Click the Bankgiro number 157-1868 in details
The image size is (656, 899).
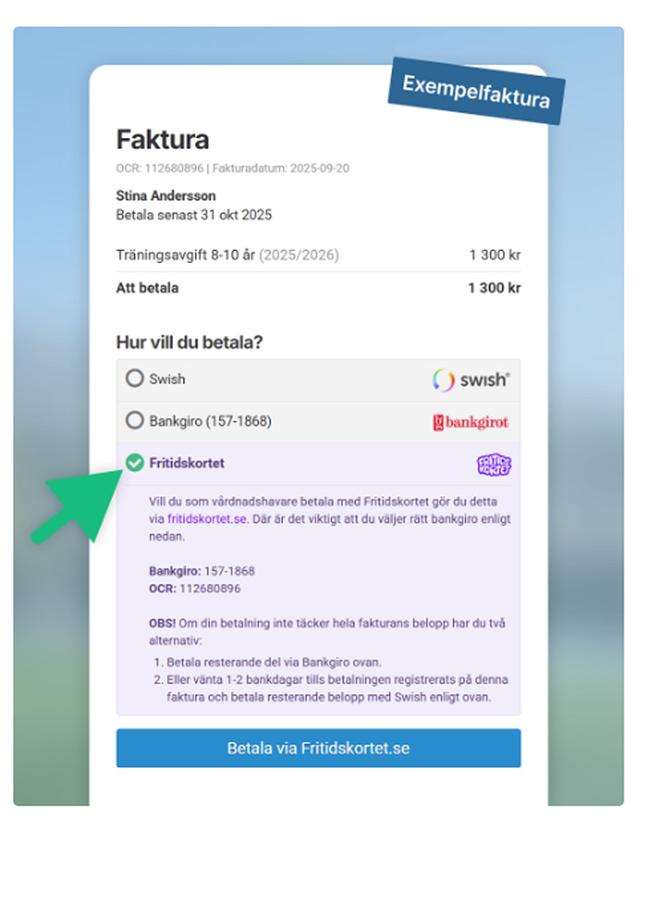point(229,571)
